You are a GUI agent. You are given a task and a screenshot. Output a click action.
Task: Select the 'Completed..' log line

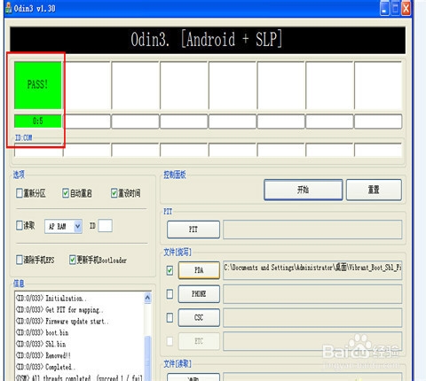[45, 367]
